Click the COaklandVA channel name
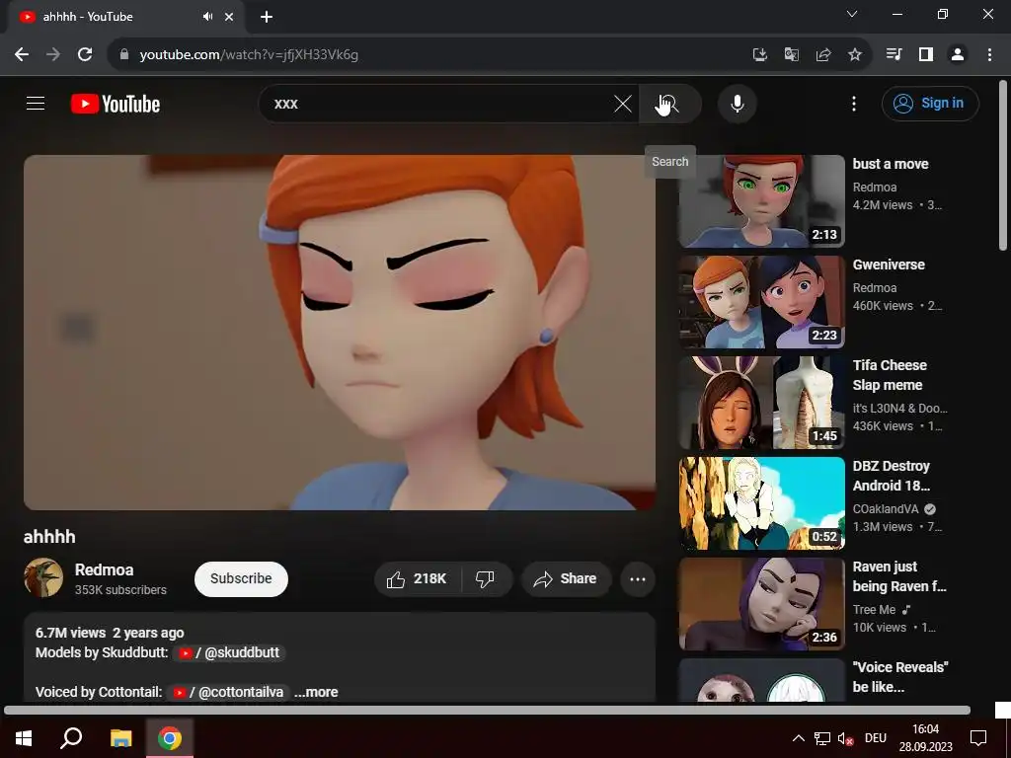1011x758 pixels. 886,508
